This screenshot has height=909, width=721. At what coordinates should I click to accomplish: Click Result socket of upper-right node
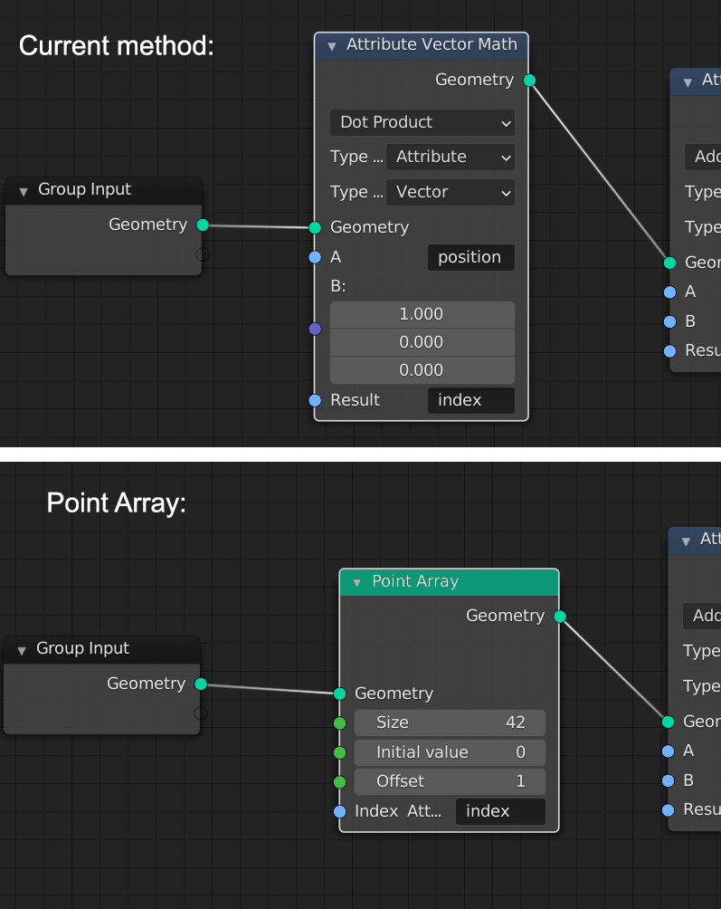[670, 351]
